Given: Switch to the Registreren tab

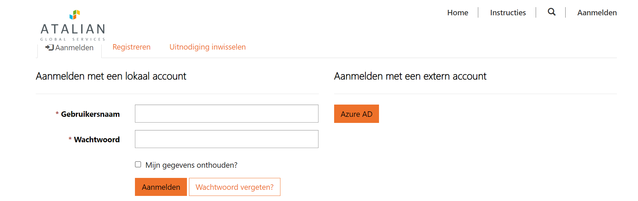Looking at the screenshot, I should coord(132,47).
